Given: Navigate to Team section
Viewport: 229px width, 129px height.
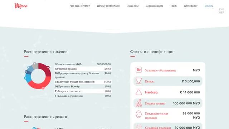Looking at the screenshot, I should click(174, 6).
